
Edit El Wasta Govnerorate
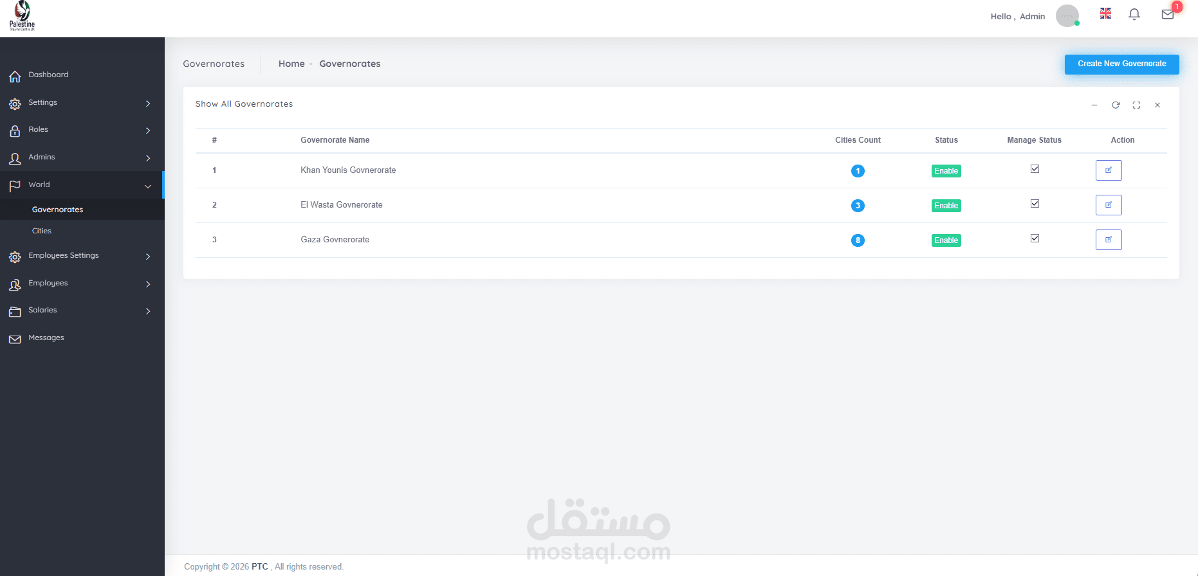pos(1109,205)
